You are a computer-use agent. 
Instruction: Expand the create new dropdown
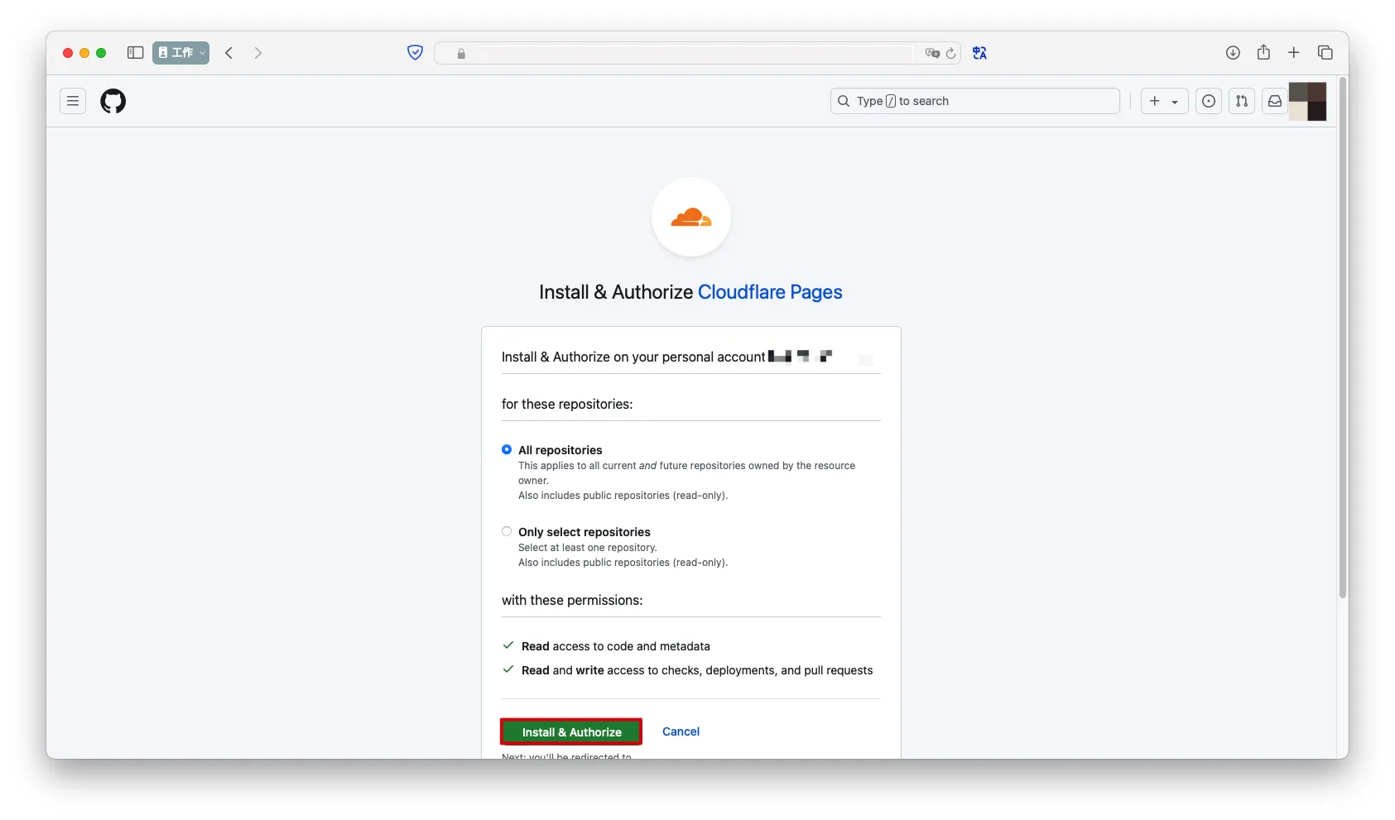pyautogui.click(x=1164, y=101)
